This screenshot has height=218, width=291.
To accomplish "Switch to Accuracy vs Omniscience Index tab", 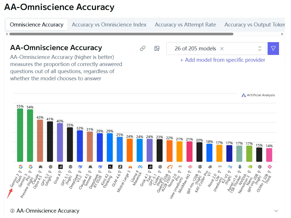I will click(x=109, y=25).
